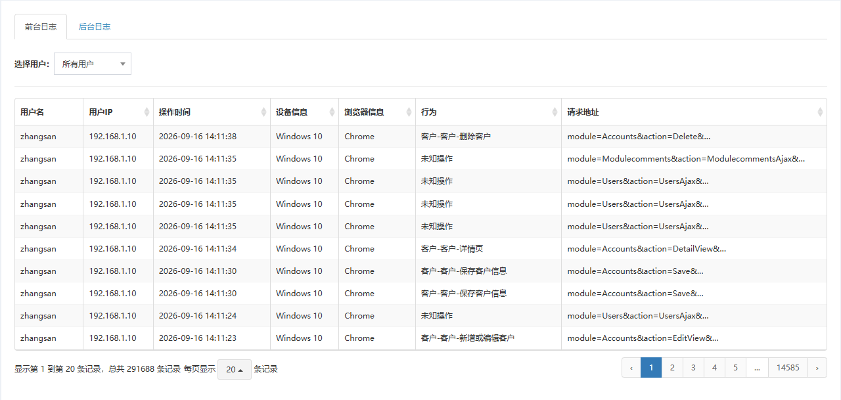Go to page 3
This screenshot has width=841, height=400.
(693, 368)
